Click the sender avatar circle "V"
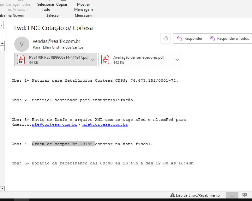 pyautogui.click(x=22, y=44)
